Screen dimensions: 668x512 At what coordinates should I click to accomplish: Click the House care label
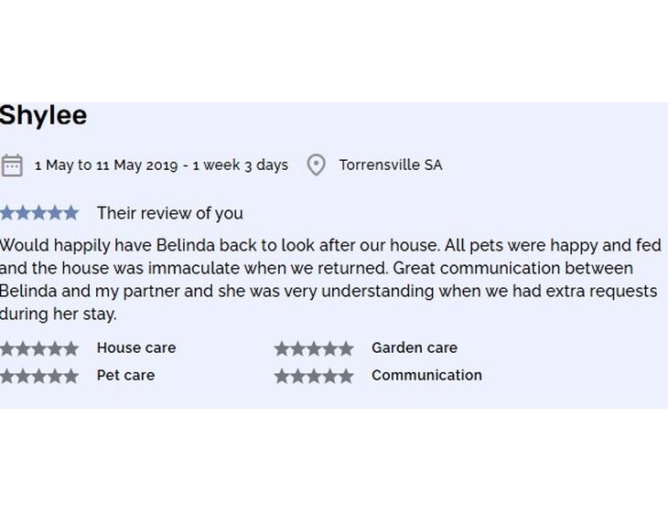pos(136,348)
